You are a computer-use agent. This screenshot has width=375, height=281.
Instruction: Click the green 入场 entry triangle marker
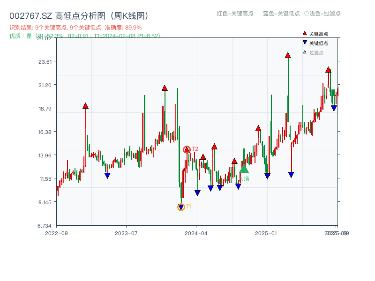[x=244, y=169]
